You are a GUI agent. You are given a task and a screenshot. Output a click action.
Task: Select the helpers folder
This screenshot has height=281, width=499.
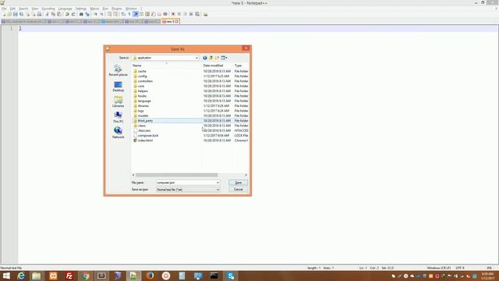(143, 91)
